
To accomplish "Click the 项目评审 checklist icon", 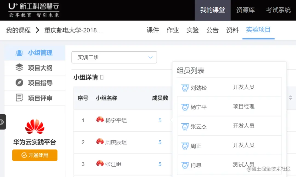I will tap(19, 98).
